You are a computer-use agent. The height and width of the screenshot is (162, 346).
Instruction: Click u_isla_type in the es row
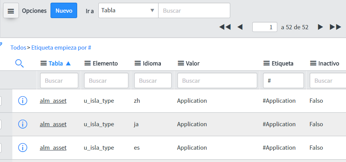99,147
